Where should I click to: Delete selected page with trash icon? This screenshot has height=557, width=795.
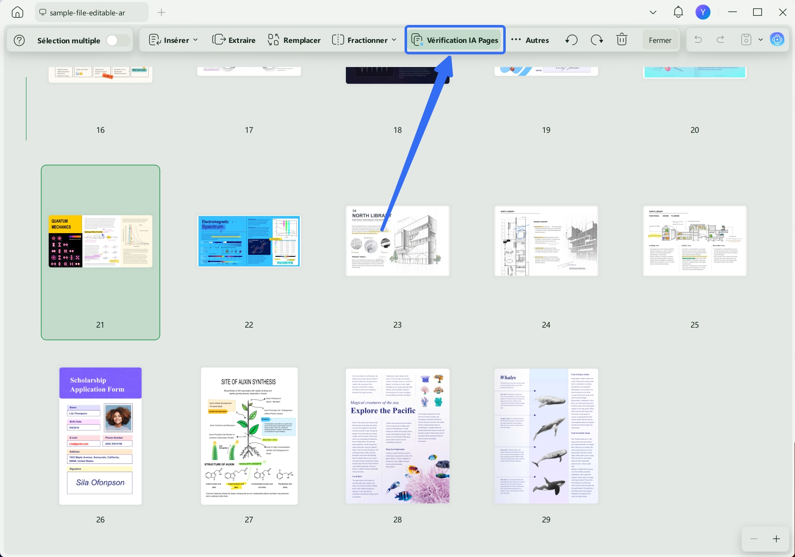coord(622,40)
